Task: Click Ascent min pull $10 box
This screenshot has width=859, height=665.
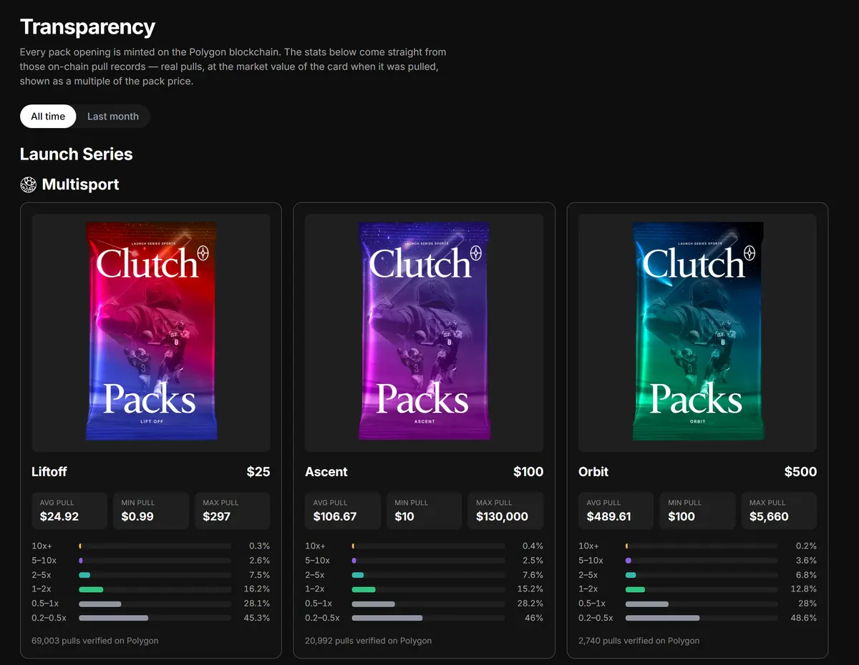Action: tap(424, 511)
